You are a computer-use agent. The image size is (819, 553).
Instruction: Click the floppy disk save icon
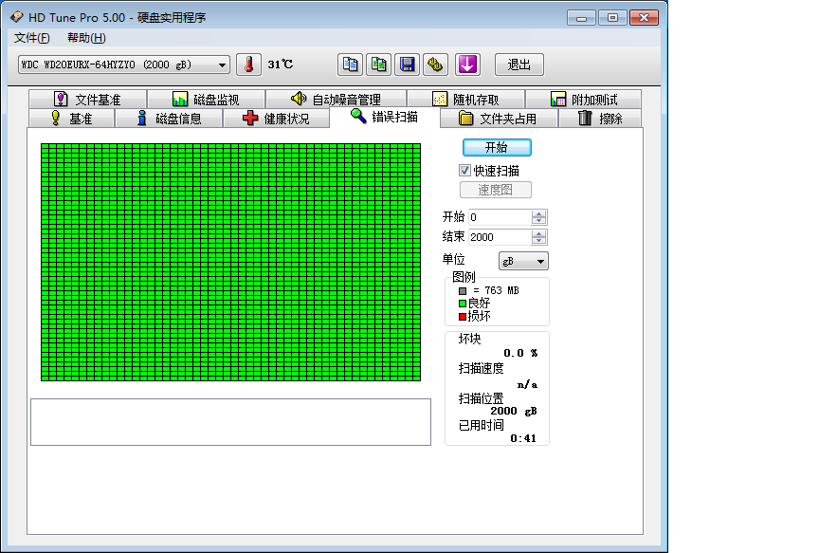(x=407, y=65)
